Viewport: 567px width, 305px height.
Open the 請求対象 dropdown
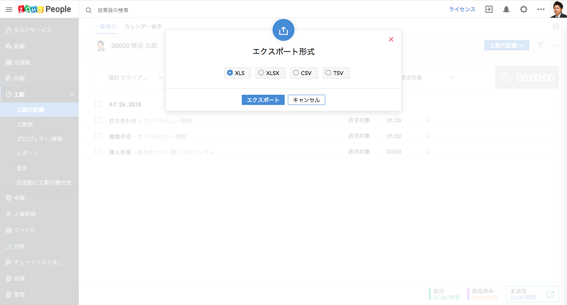428,78
